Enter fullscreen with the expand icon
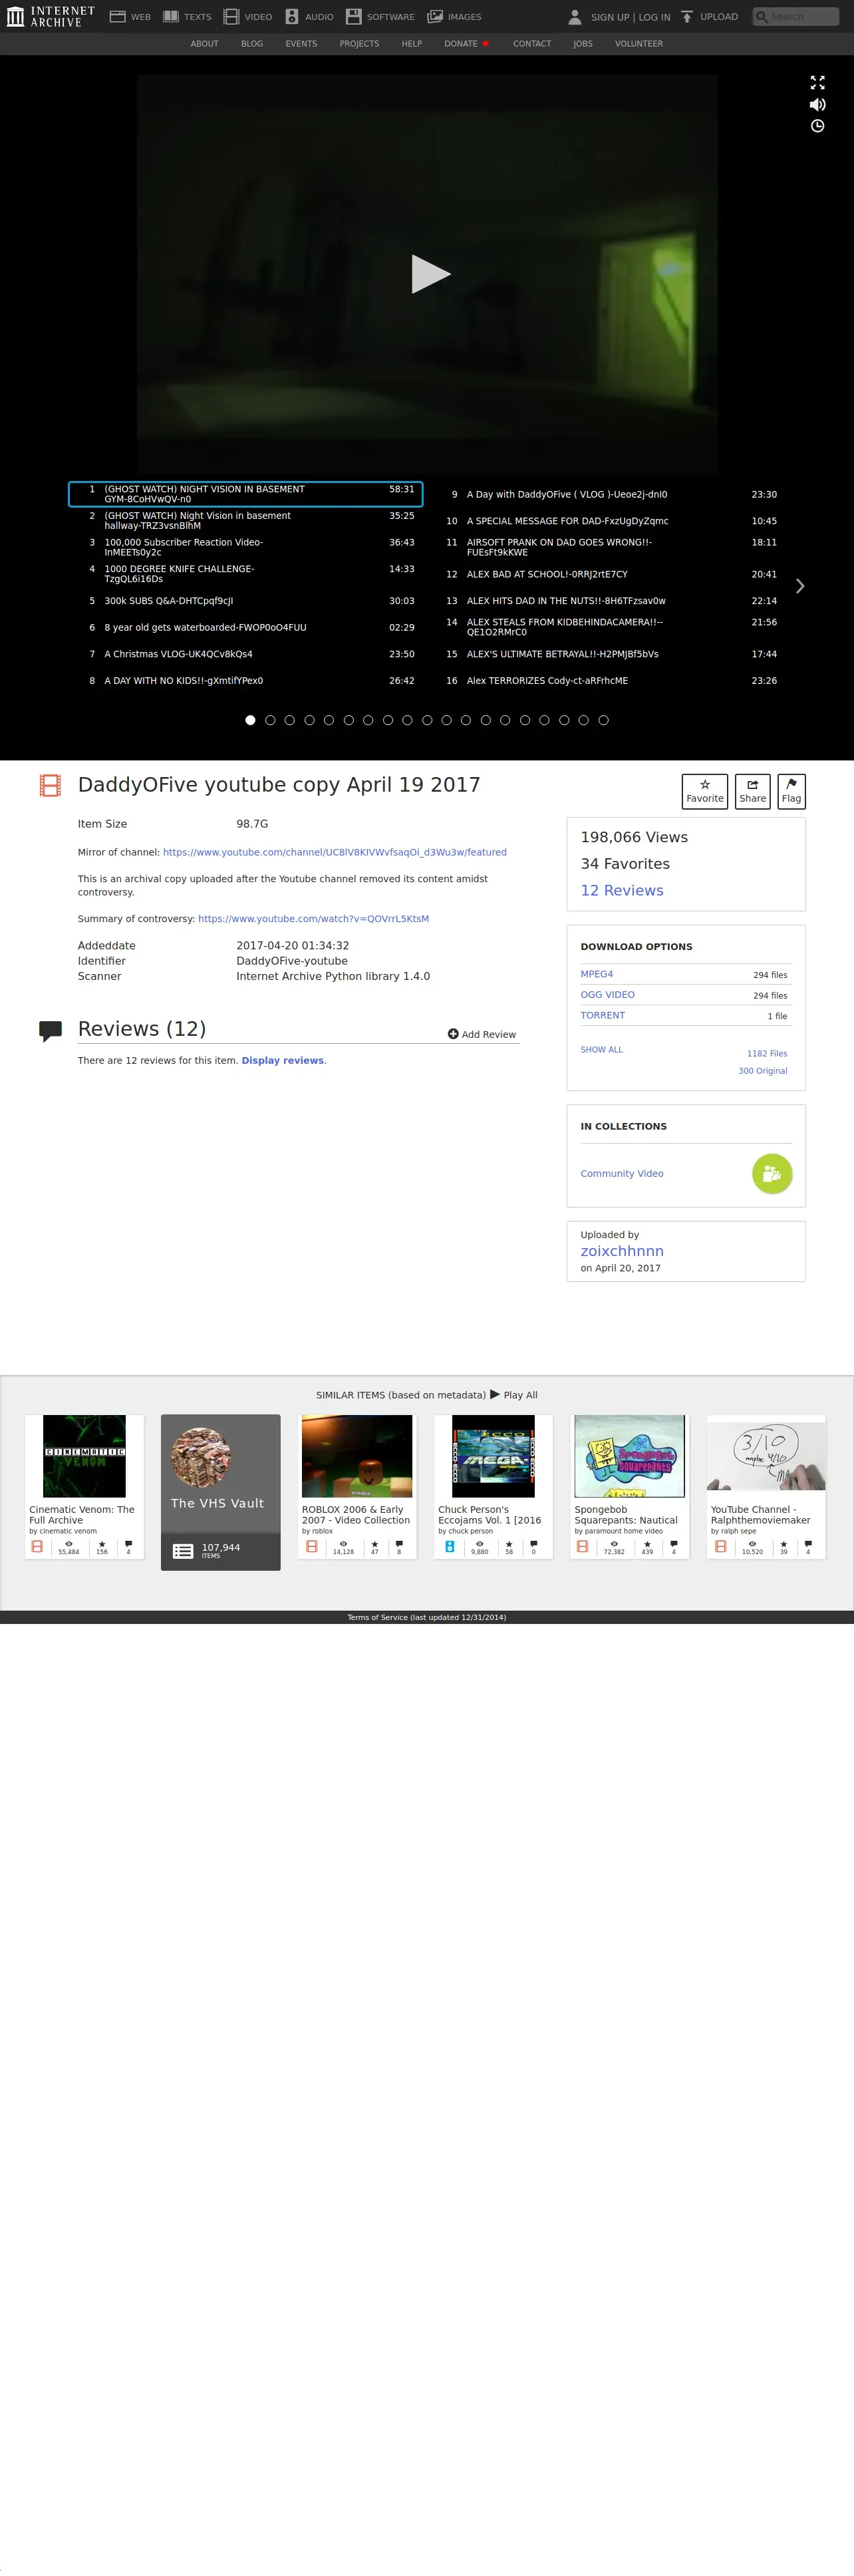854x2576 pixels. (x=817, y=83)
